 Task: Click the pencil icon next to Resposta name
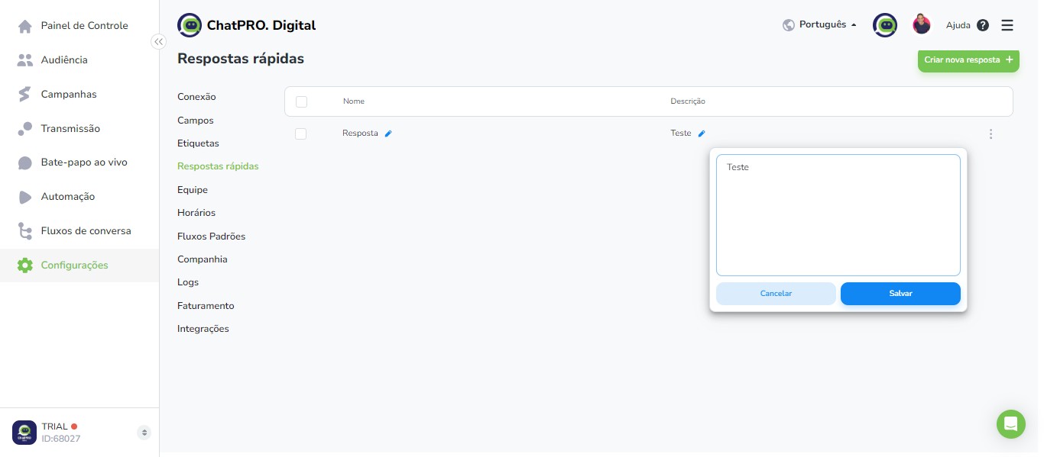click(388, 134)
